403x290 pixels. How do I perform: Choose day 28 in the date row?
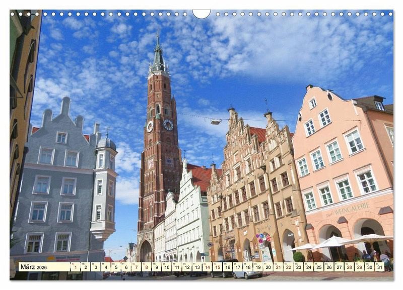coord(349,267)
